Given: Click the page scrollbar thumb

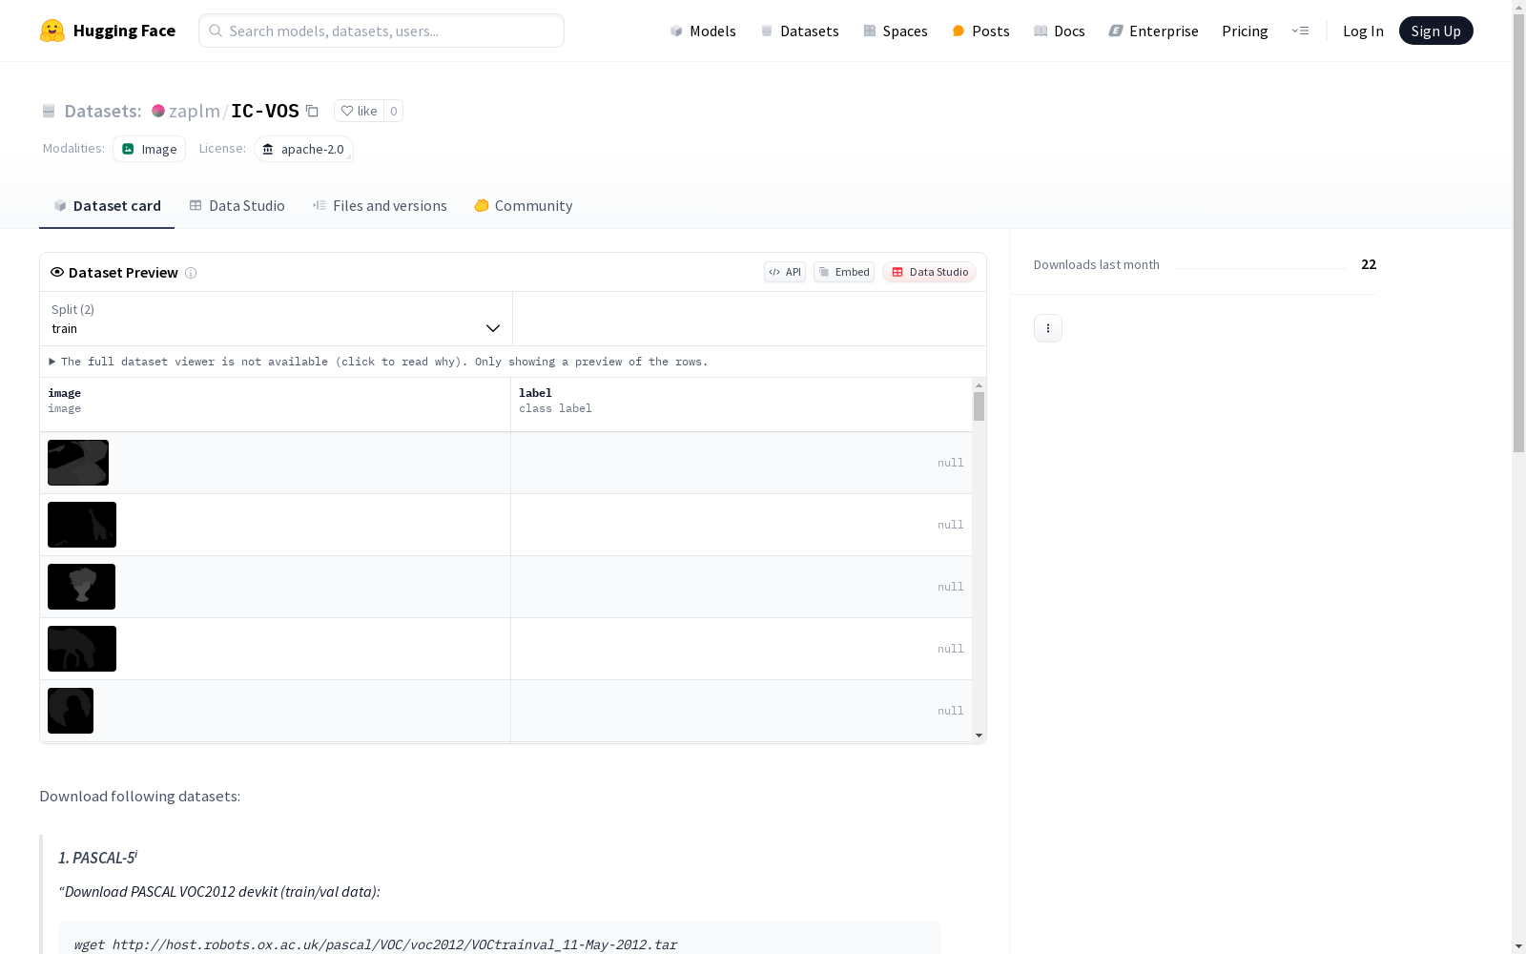Looking at the screenshot, I should pos(1518,233).
